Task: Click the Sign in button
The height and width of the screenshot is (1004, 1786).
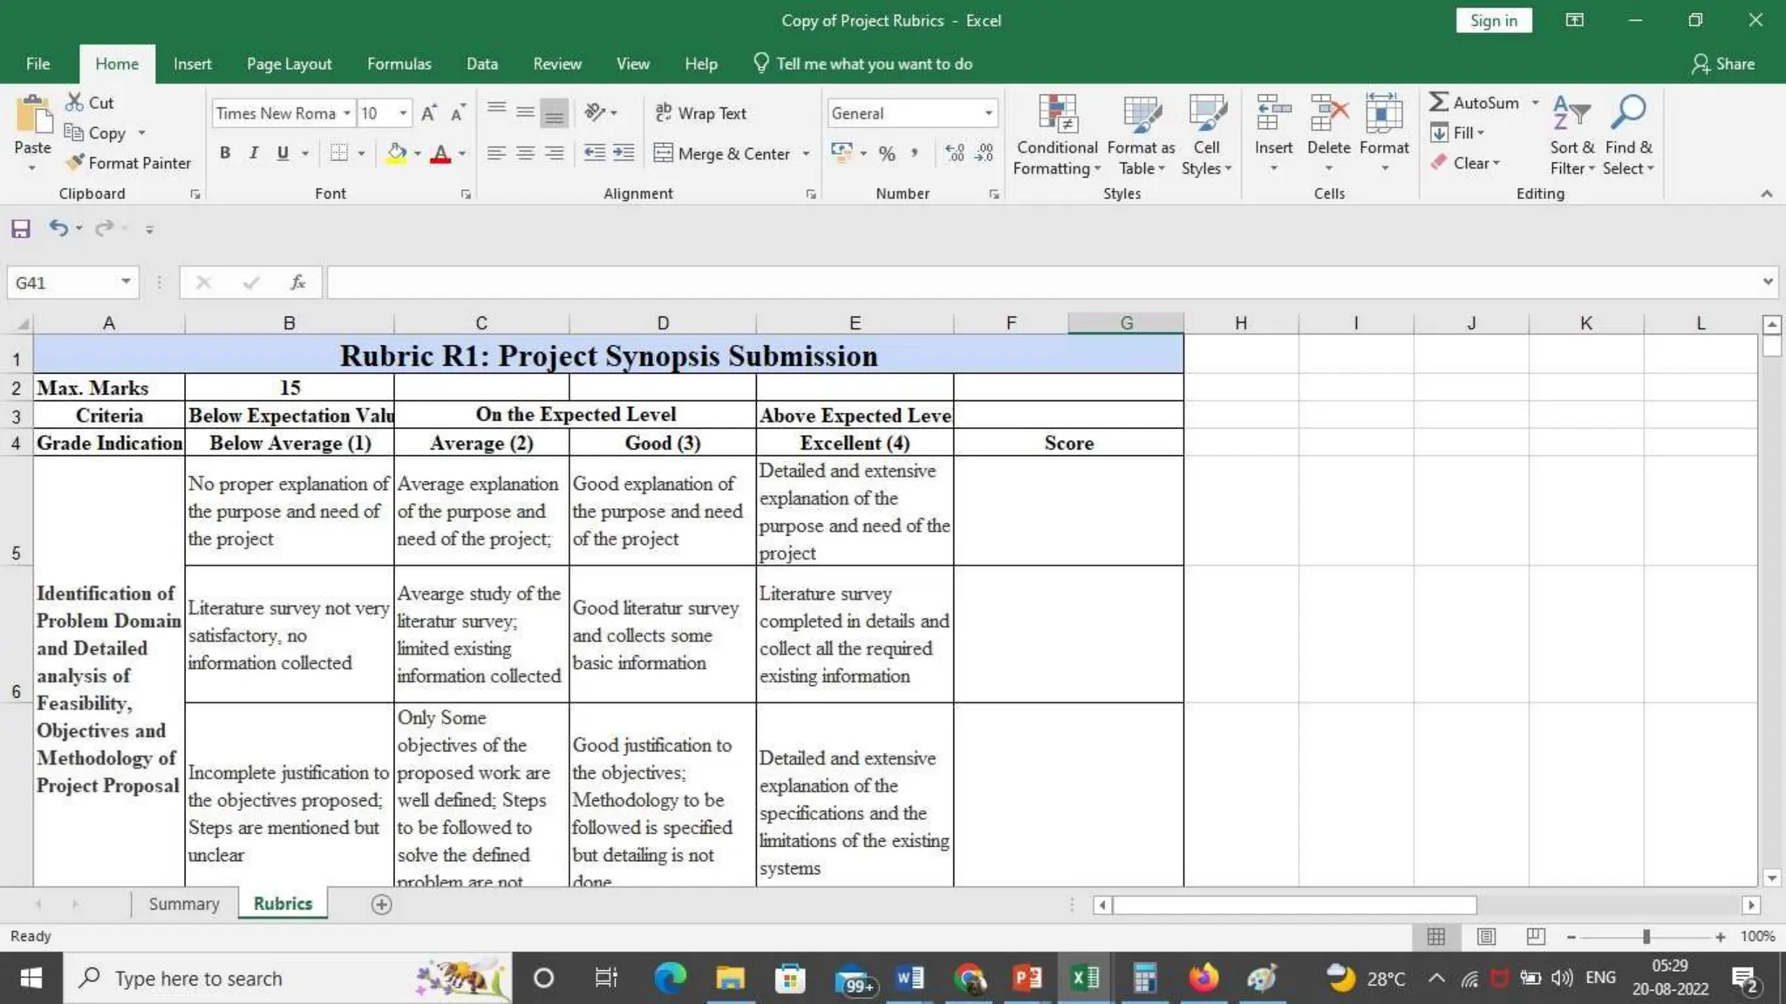Action: pyautogui.click(x=1494, y=20)
